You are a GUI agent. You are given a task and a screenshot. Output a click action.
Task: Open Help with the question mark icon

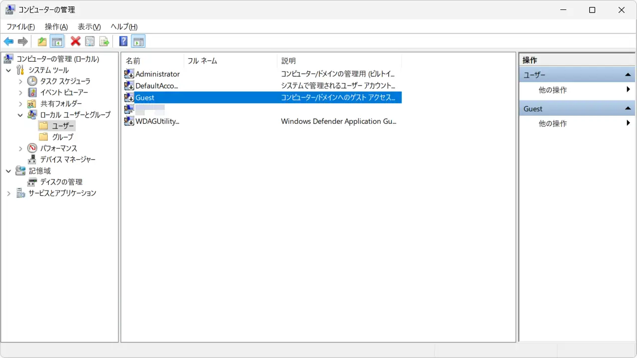(123, 41)
